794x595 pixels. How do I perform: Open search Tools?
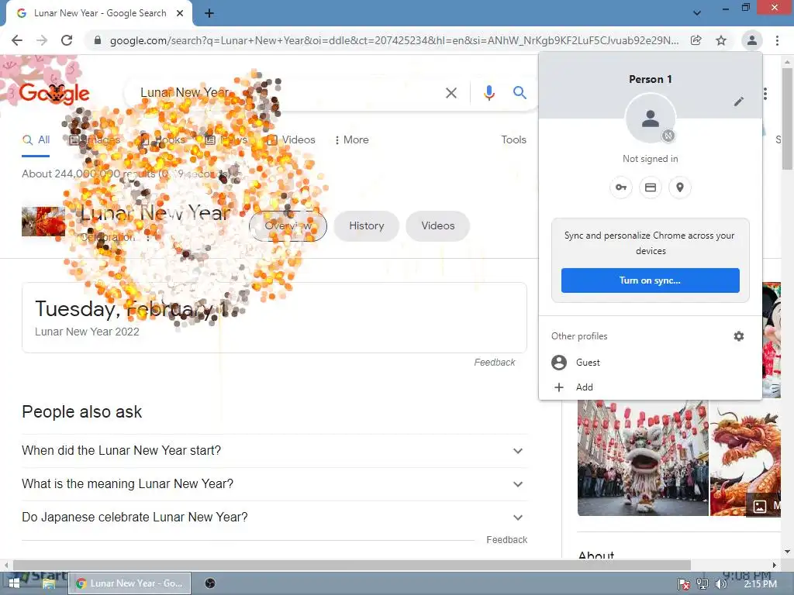point(513,140)
